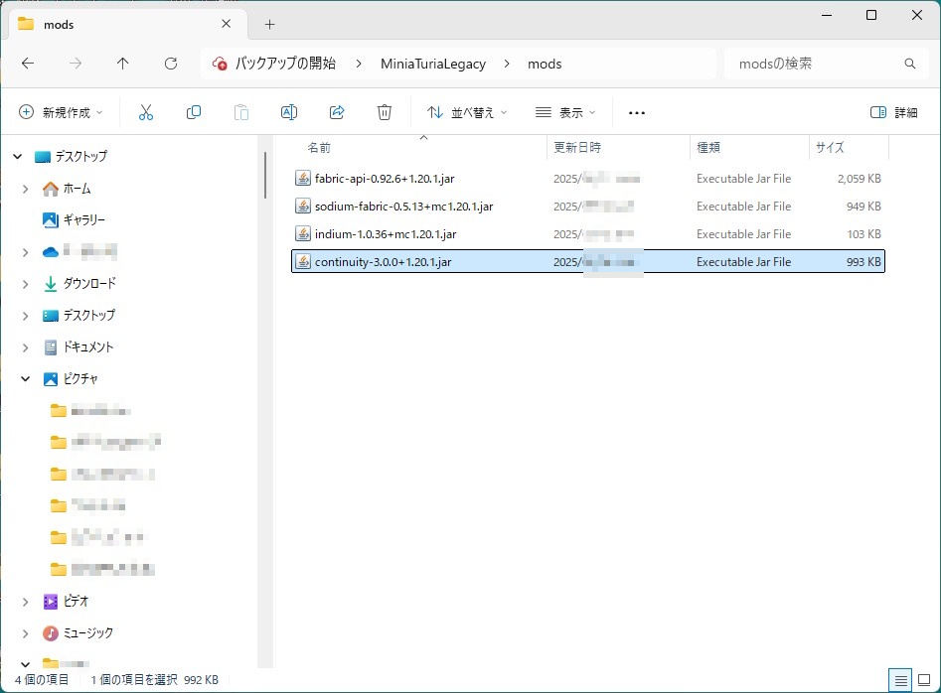Screen dimensions: 941x693
Task: Open a new tab with plus button
Action: (x=269, y=24)
